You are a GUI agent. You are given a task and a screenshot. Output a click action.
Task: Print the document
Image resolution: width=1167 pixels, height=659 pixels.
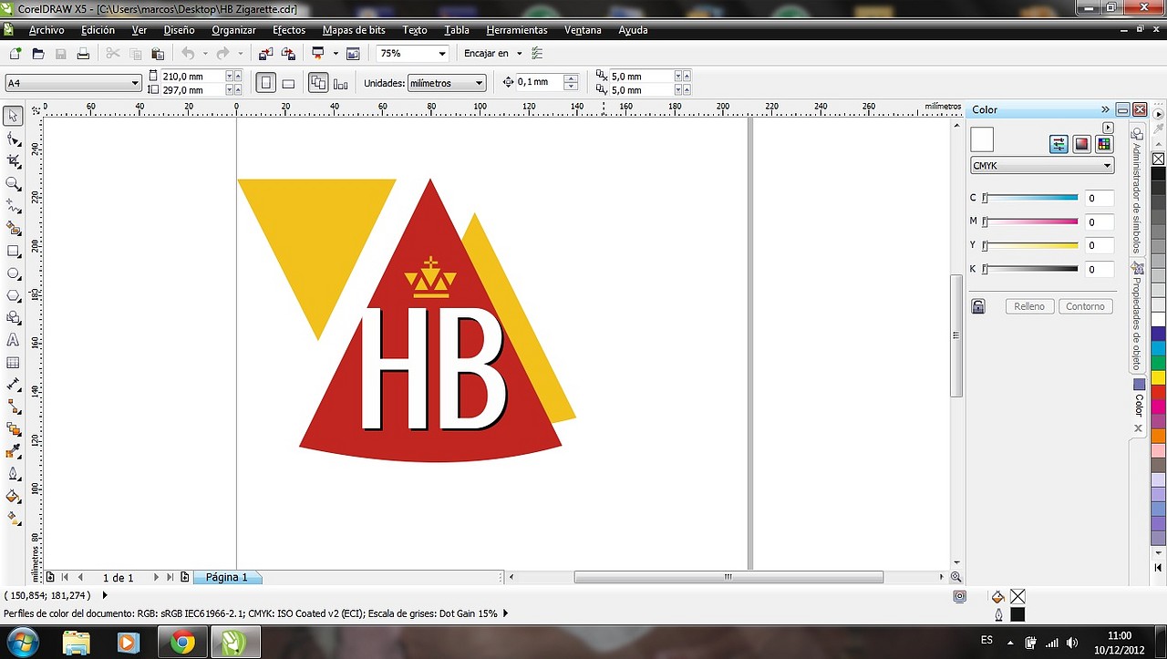(83, 54)
